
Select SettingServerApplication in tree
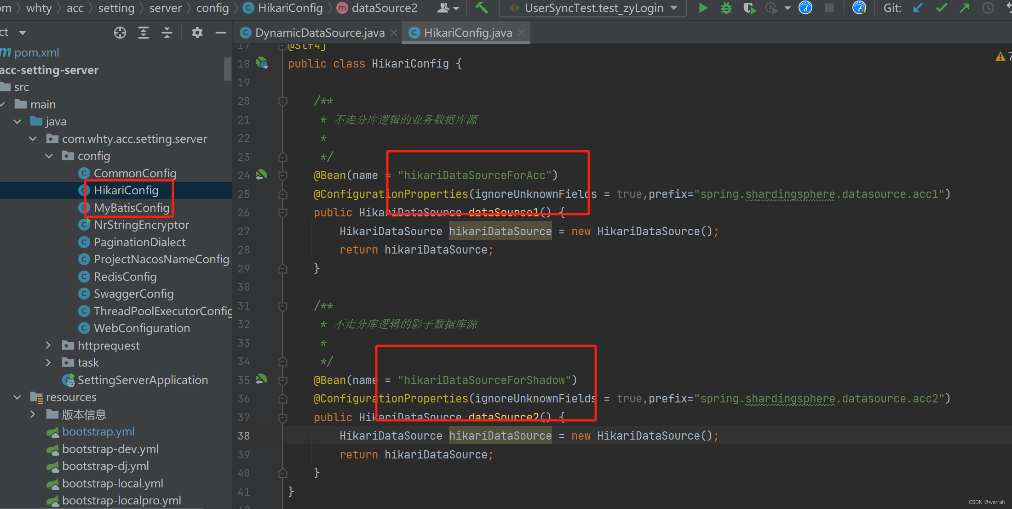[x=135, y=380]
